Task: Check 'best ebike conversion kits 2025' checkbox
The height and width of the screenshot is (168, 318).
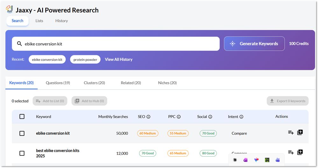Action: pos(22,153)
